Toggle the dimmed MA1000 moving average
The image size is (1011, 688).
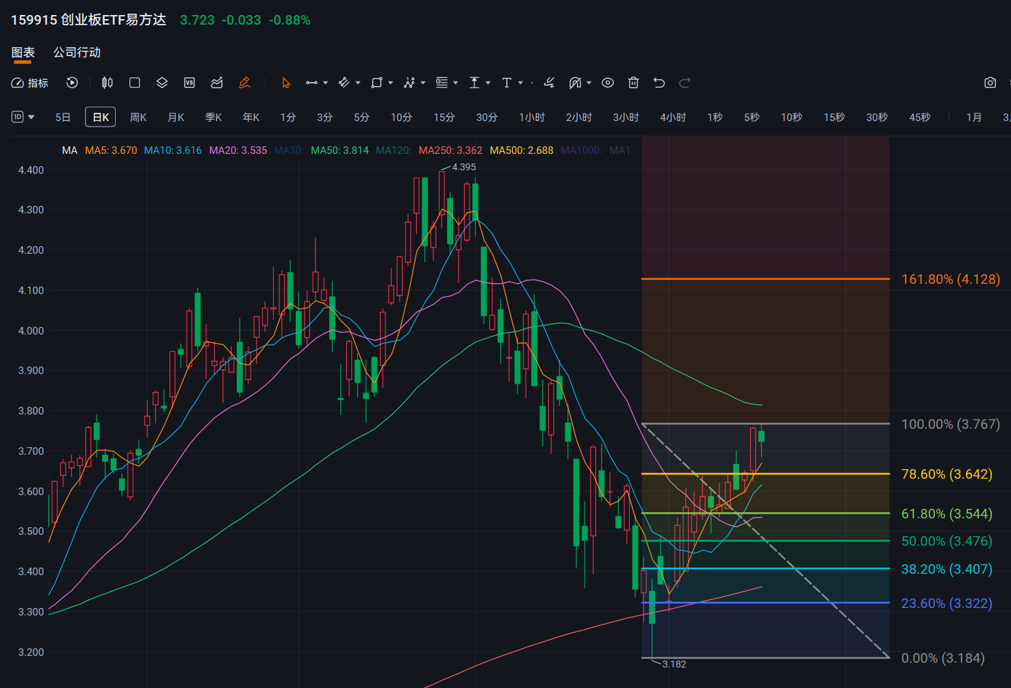pos(581,150)
